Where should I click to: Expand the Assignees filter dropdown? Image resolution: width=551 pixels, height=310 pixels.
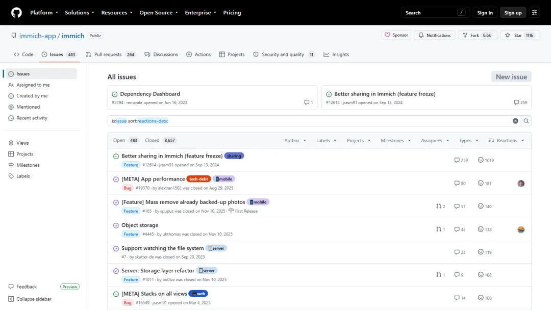(x=435, y=140)
